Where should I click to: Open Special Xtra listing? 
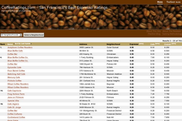13,101
